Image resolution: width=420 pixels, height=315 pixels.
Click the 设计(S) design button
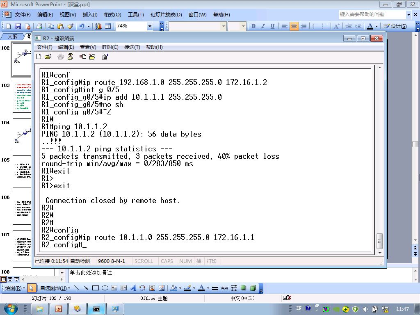coord(395,26)
